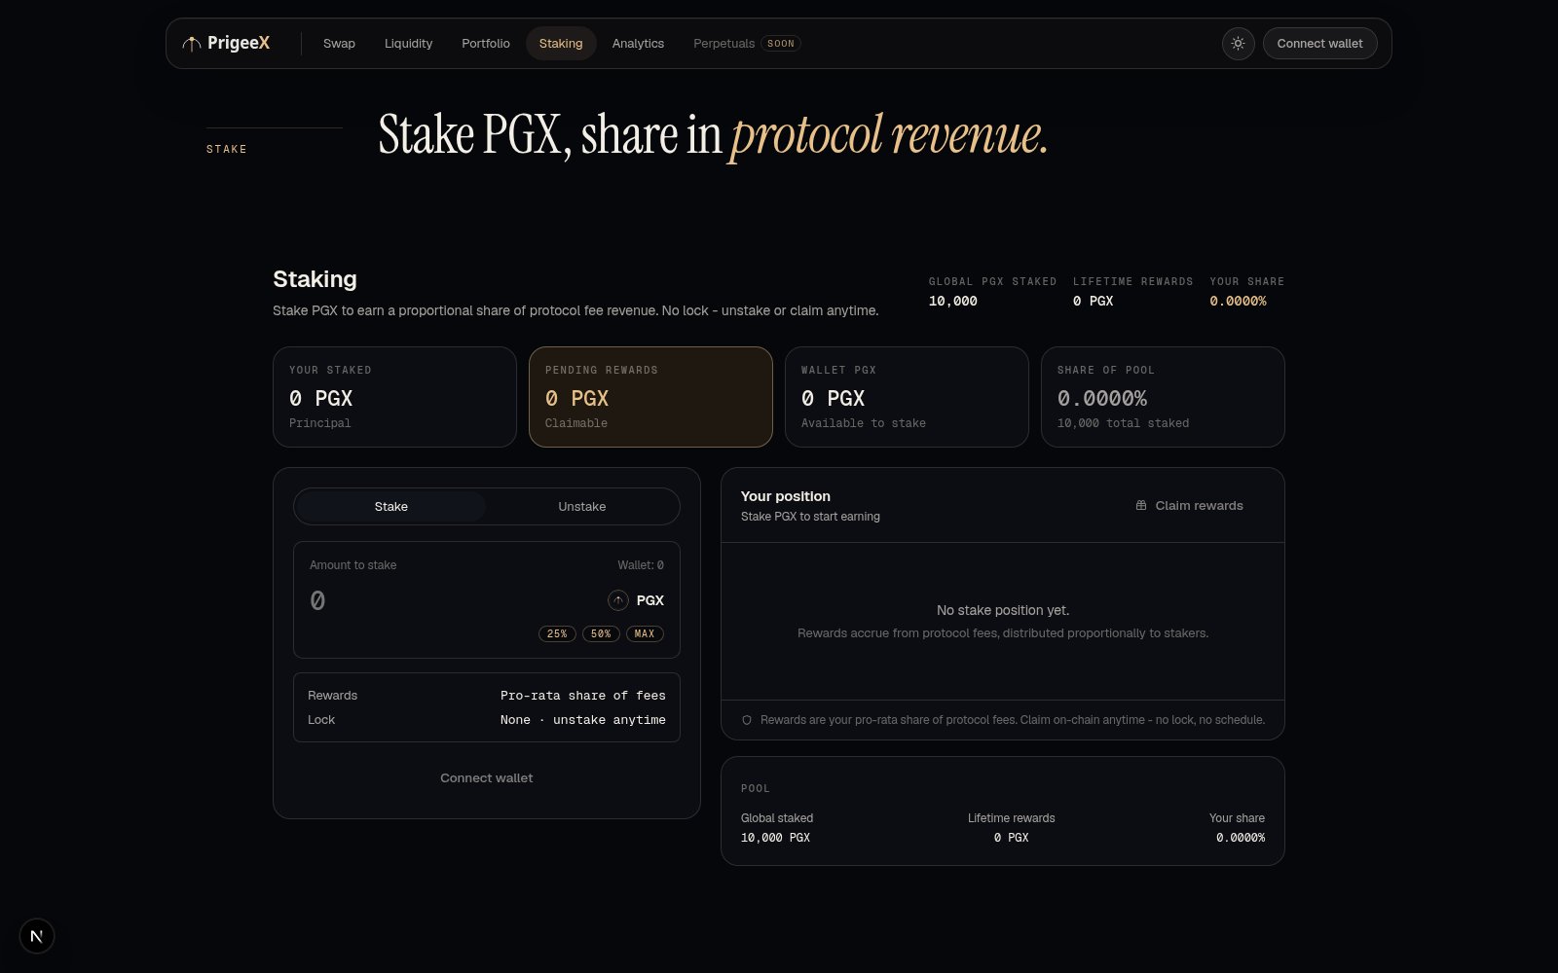Click the 'Wallet: 0' balance text
This screenshot has width=1558, height=973.
click(641, 565)
